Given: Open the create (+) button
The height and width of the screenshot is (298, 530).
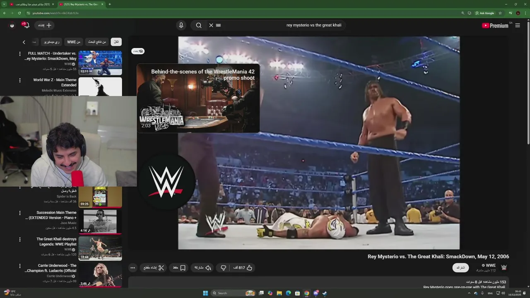Looking at the screenshot, I should pyautogui.click(x=45, y=25).
